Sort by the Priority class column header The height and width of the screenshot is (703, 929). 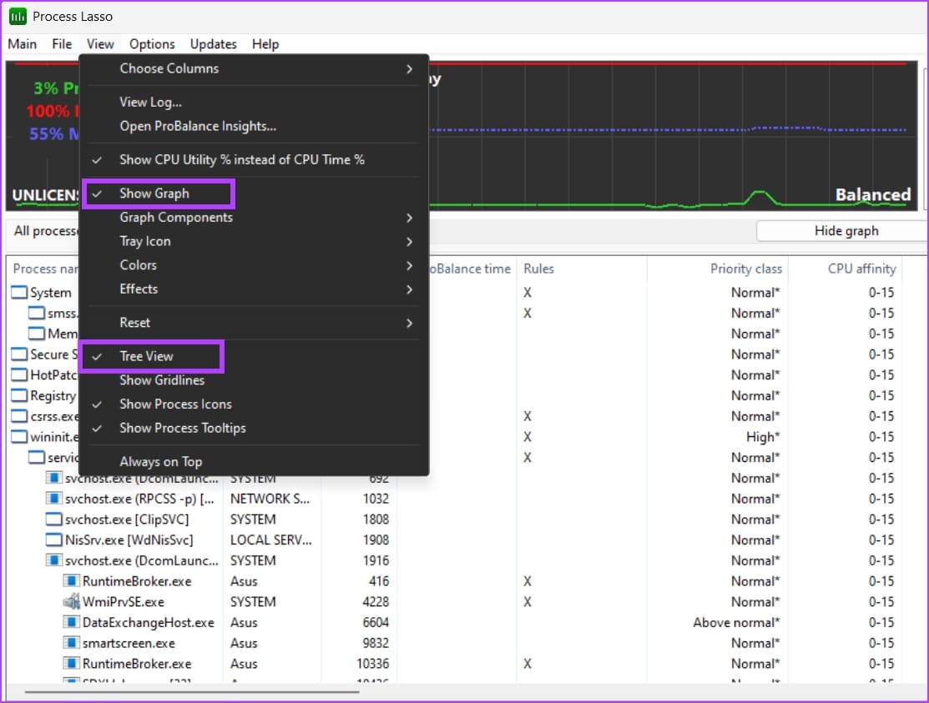[716, 269]
